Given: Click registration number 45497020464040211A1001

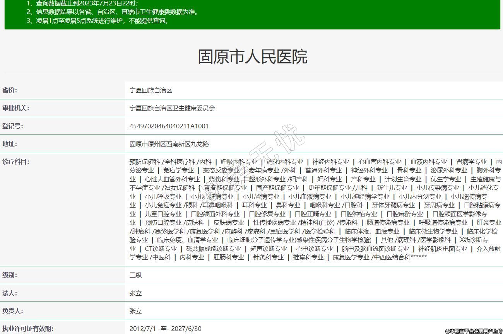Looking at the screenshot, I should (169, 126).
